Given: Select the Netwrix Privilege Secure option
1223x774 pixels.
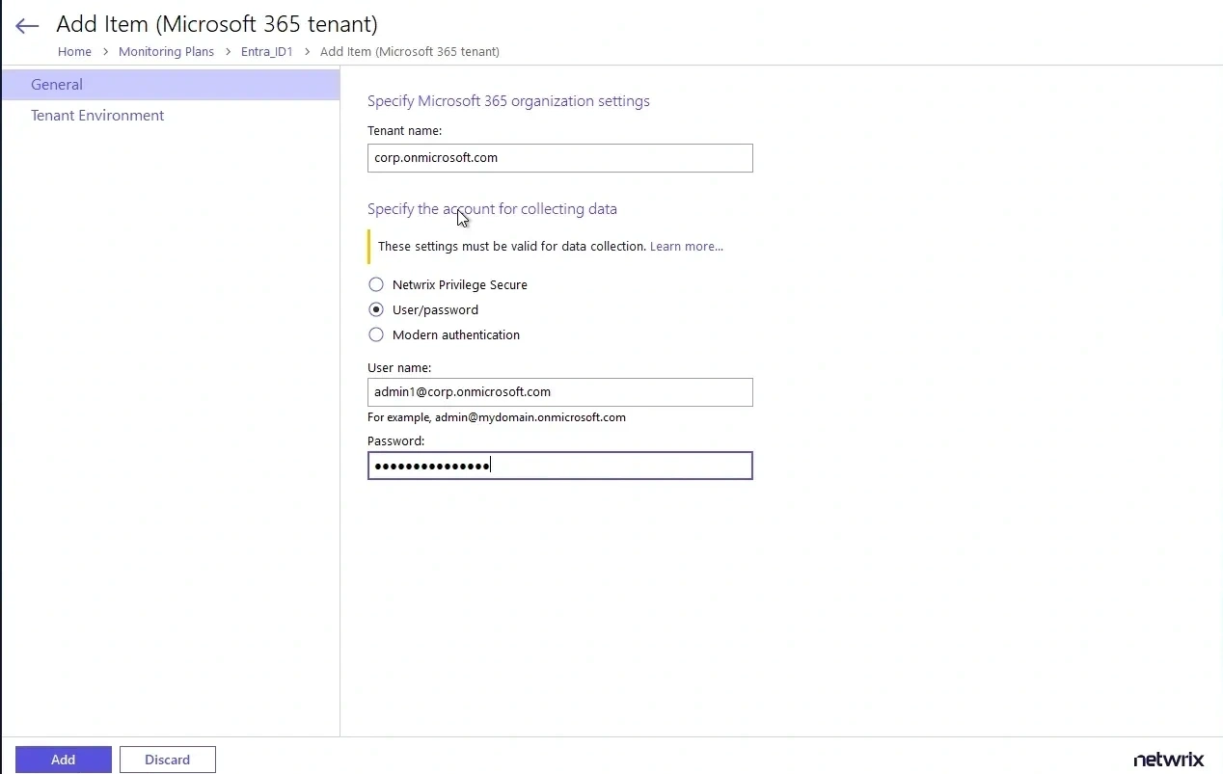Looking at the screenshot, I should tap(376, 284).
